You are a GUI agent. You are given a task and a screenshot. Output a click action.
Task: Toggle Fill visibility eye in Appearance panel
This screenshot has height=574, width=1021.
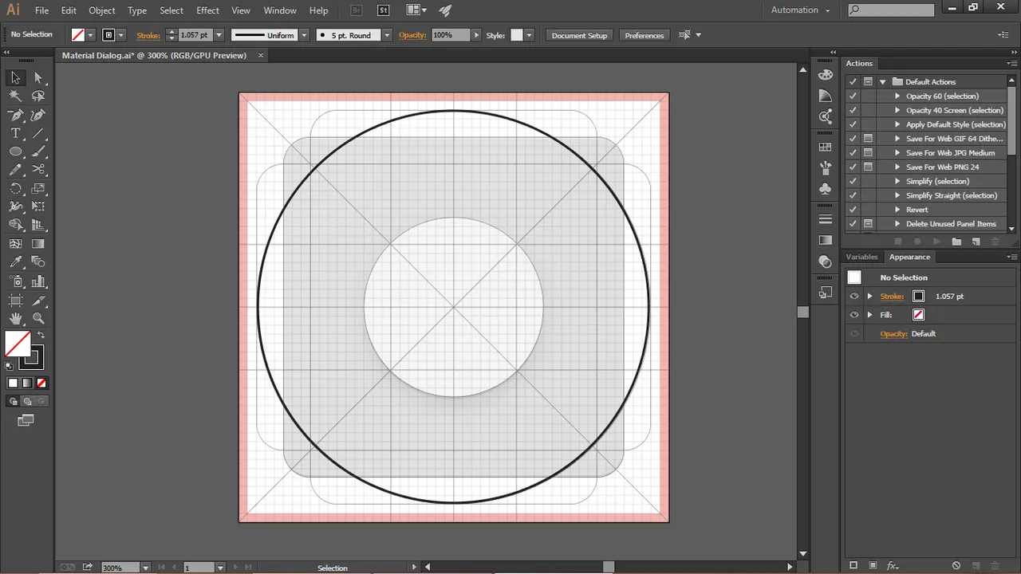coord(854,315)
